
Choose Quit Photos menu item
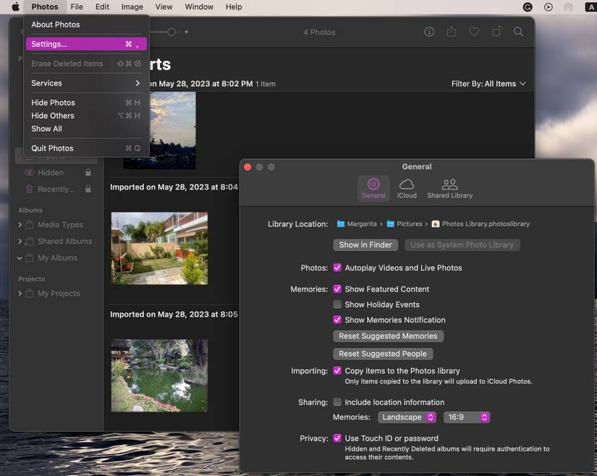(x=86, y=148)
